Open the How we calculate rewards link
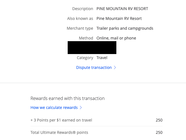The image size is (186, 140). [54, 108]
